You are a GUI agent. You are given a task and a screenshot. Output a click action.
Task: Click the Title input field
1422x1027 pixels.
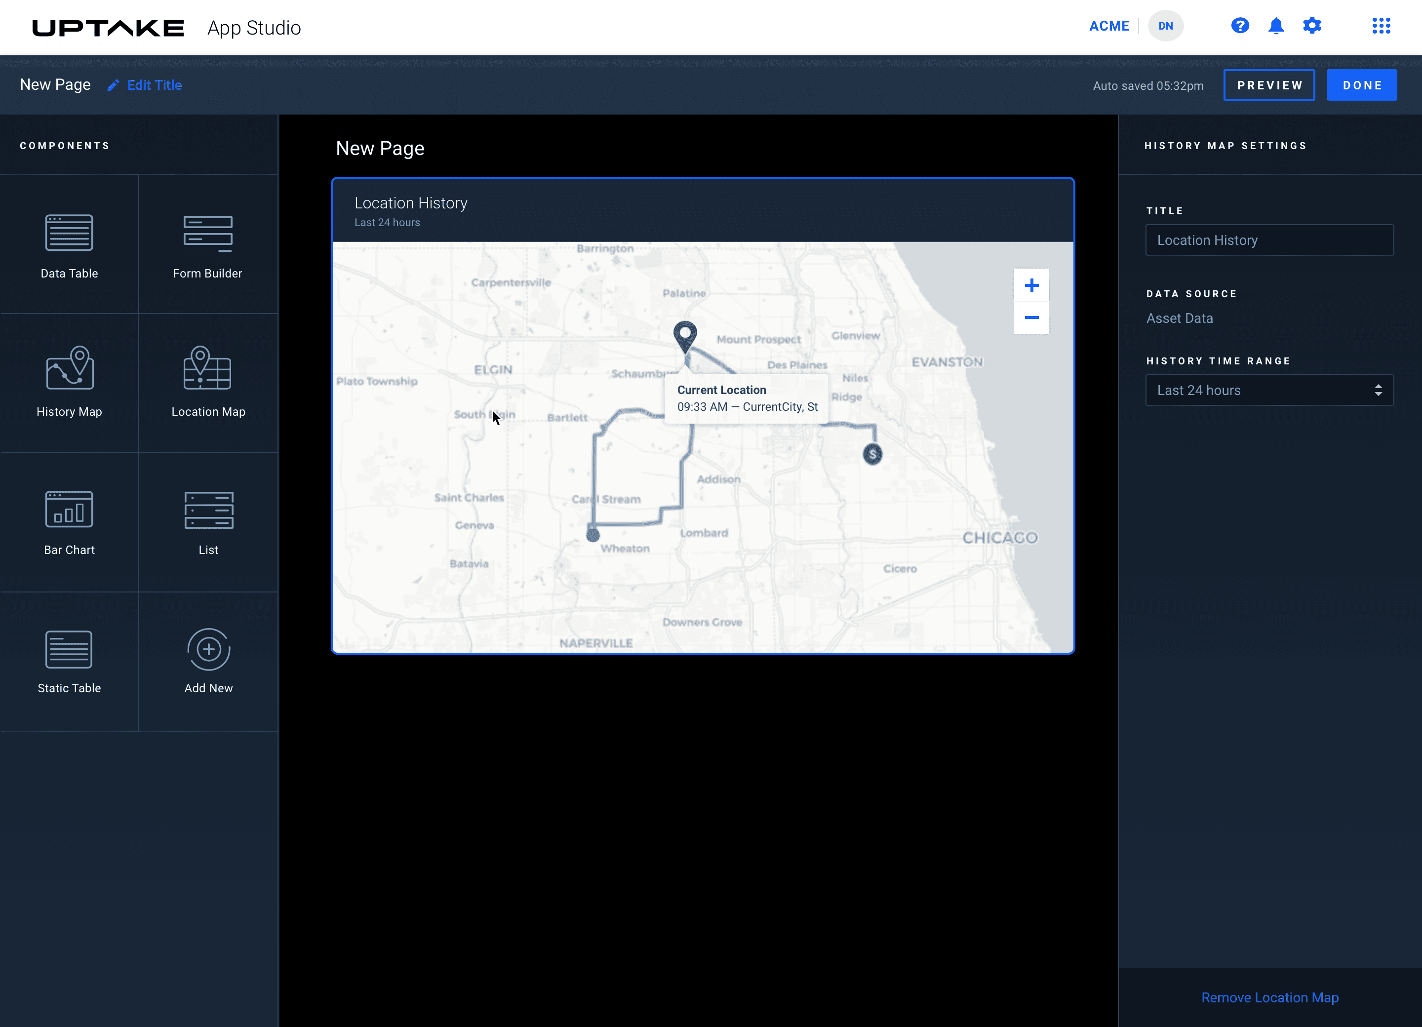click(x=1269, y=240)
